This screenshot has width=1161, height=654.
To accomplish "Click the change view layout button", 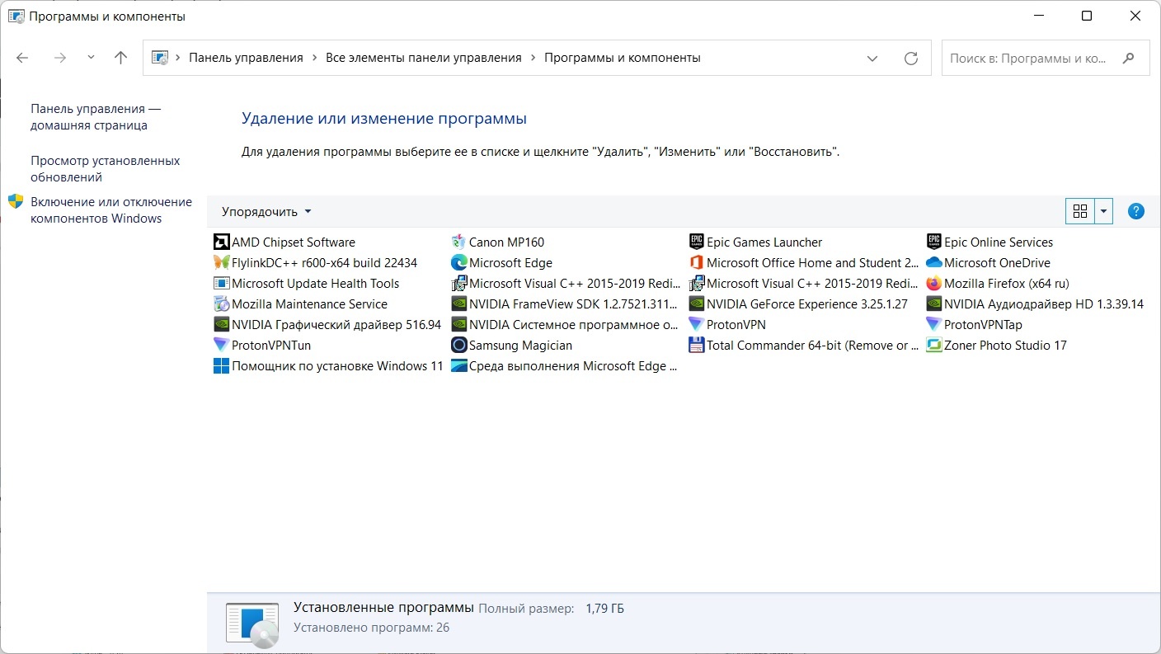I will [x=1079, y=211].
